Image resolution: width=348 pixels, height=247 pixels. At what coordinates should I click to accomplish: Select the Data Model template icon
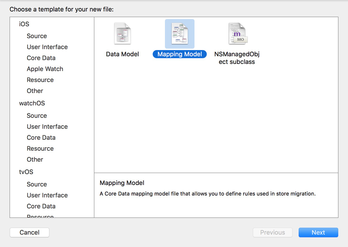tap(123, 34)
